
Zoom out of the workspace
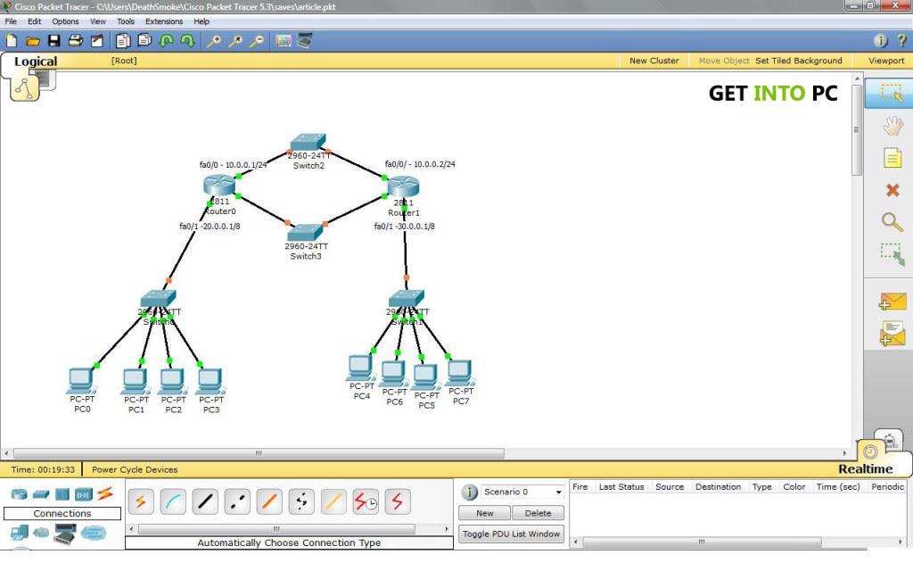point(257,41)
